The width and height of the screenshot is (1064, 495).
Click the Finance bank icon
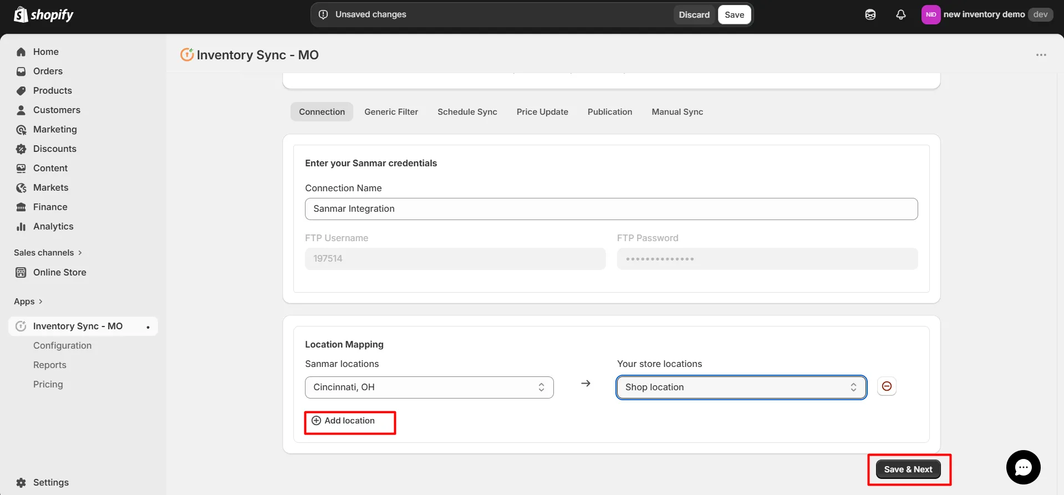(21, 207)
